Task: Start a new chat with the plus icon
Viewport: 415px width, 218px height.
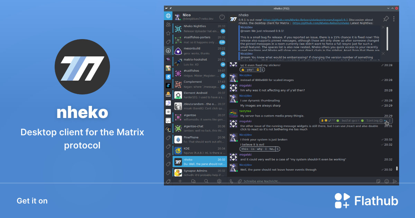Action: pos(180,181)
